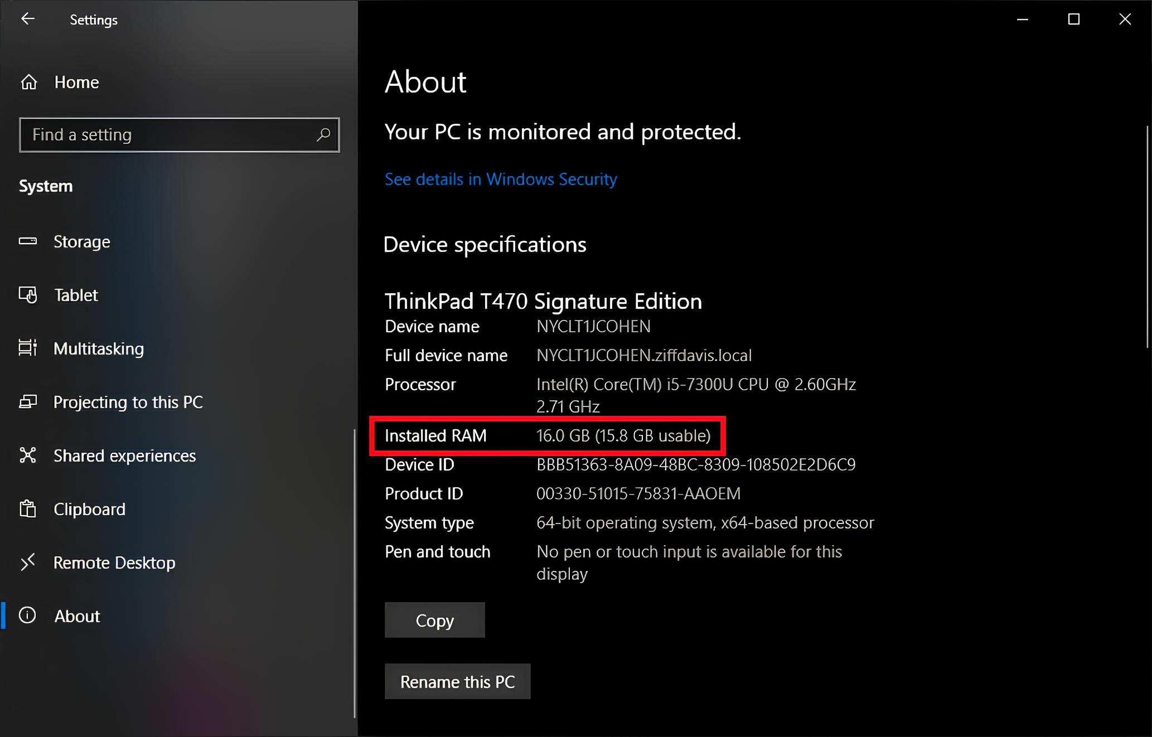Click the Shared experiences icon
The width and height of the screenshot is (1152, 737).
[28, 455]
